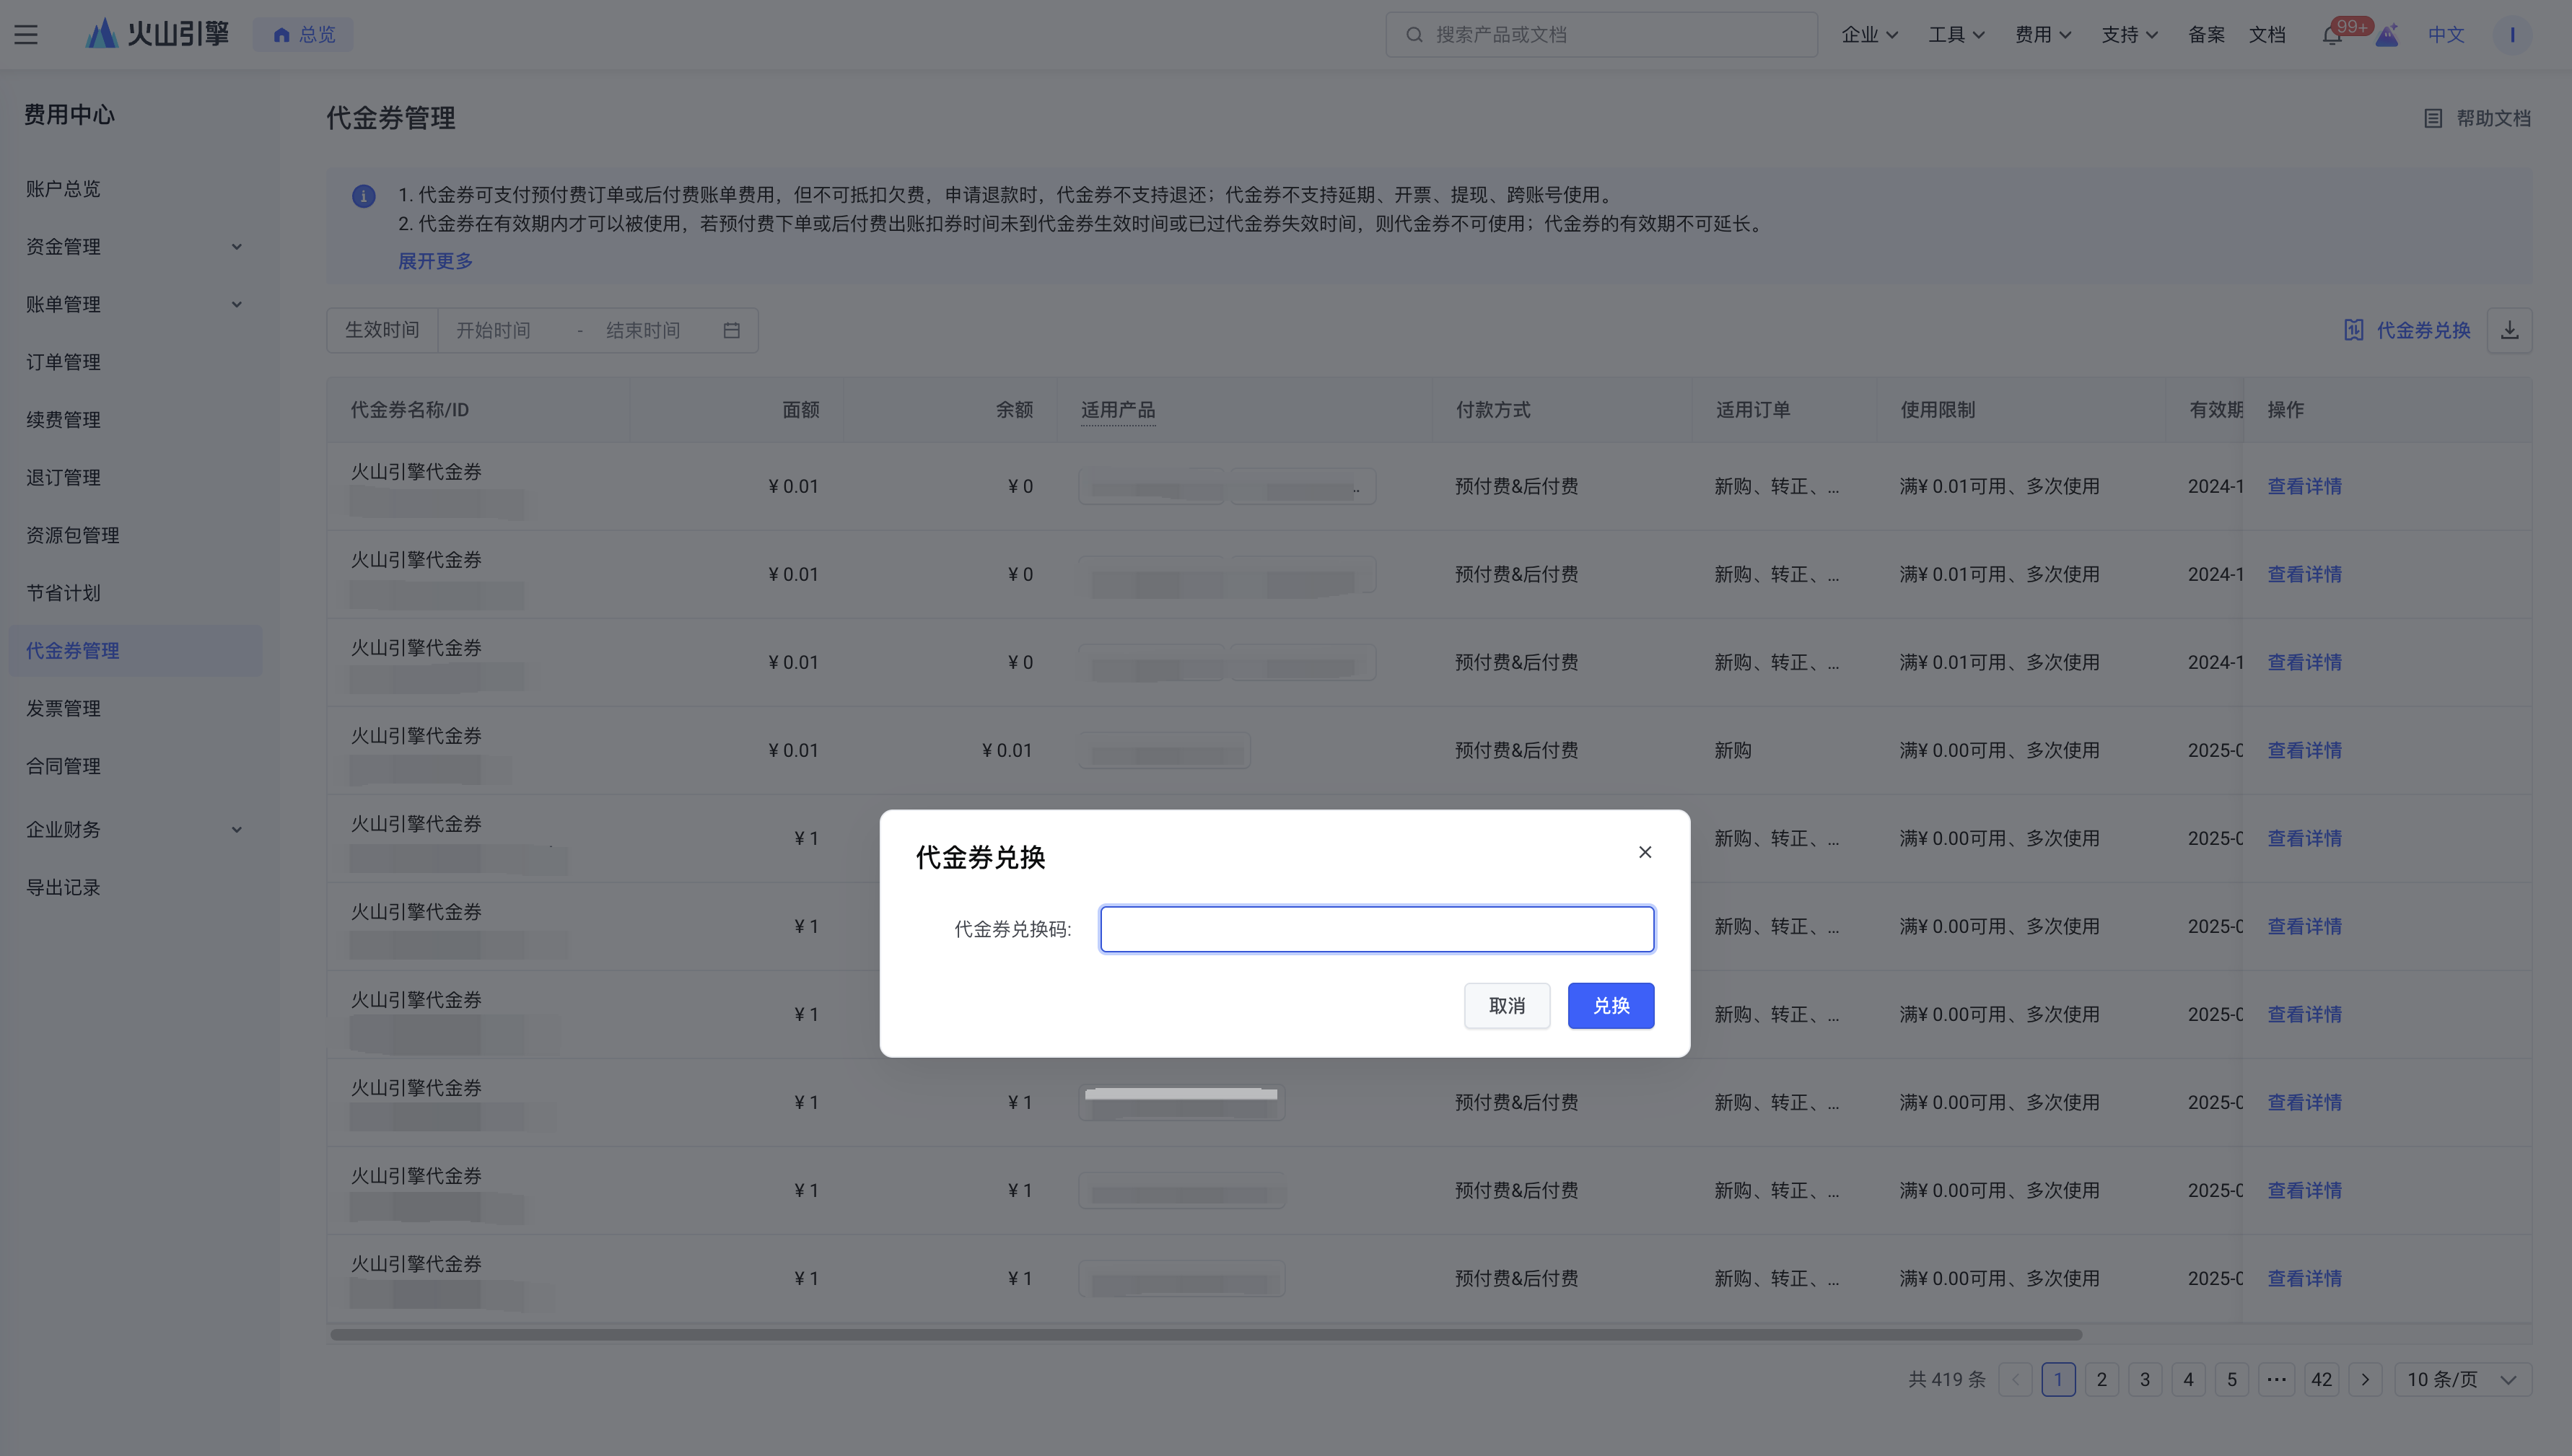This screenshot has height=1456, width=2572.
Task: Click the 取消 button in dialog
Action: click(x=1507, y=1005)
